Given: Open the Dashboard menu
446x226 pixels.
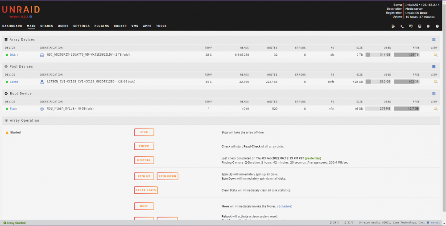Looking at the screenshot, I should pos(12,26).
